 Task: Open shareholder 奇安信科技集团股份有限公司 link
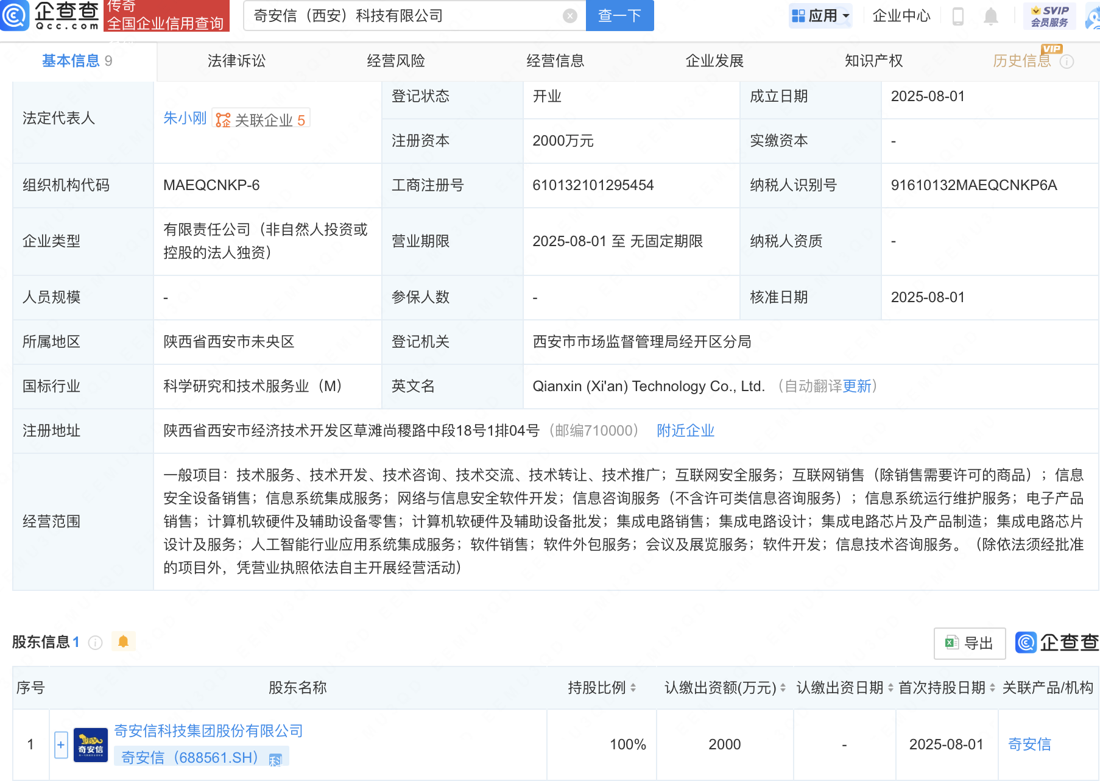click(x=208, y=730)
